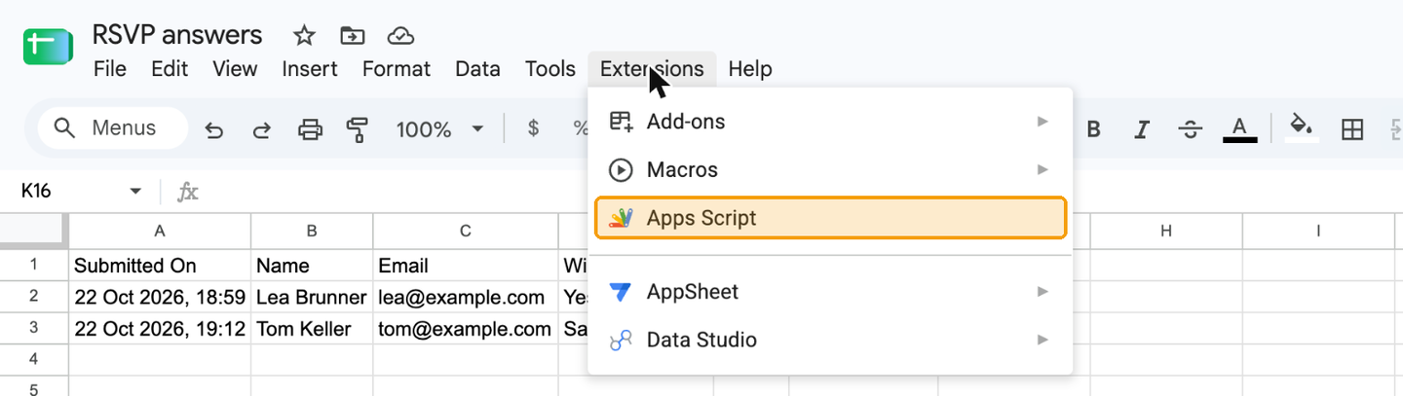Open the Tools menu
The height and width of the screenshot is (396, 1403).
[x=550, y=69]
